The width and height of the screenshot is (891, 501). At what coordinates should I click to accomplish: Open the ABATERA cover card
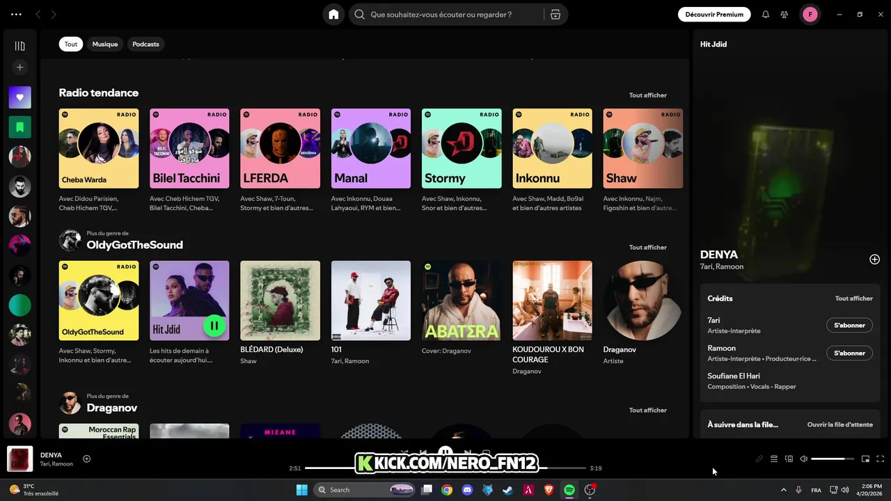pyautogui.click(x=462, y=301)
